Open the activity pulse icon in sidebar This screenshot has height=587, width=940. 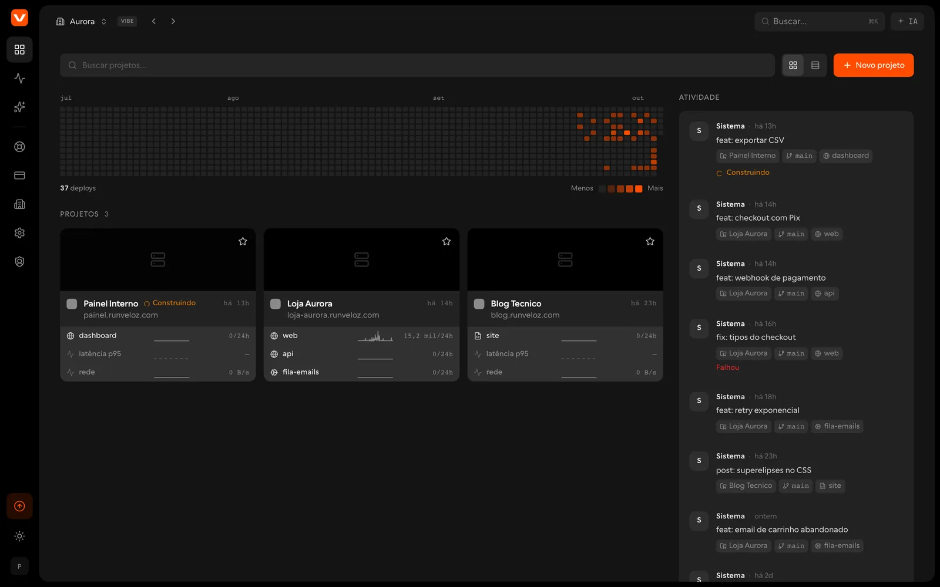19,78
